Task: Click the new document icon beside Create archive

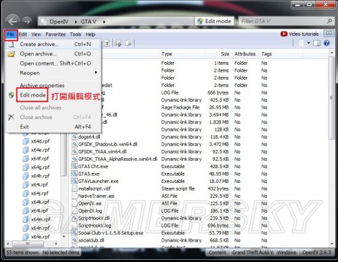Action: (x=11, y=45)
